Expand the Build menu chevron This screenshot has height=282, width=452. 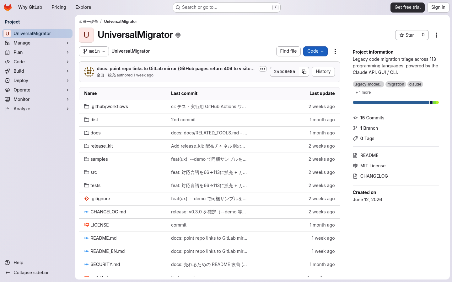(x=67, y=71)
